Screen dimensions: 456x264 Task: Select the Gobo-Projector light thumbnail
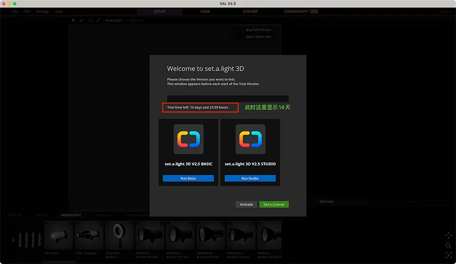(x=89, y=235)
